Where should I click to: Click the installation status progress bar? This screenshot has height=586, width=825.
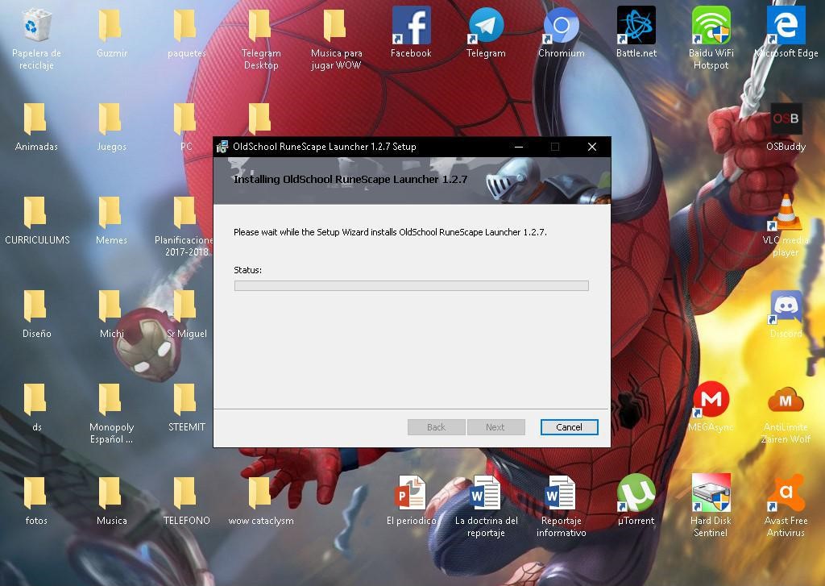click(x=412, y=285)
